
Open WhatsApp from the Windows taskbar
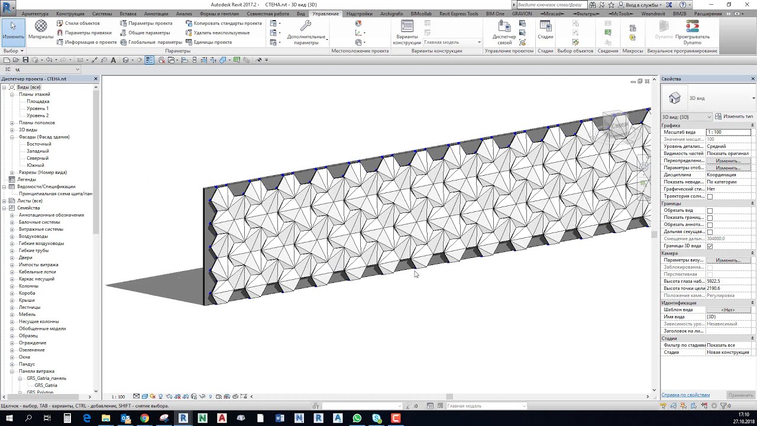click(357, 418)
